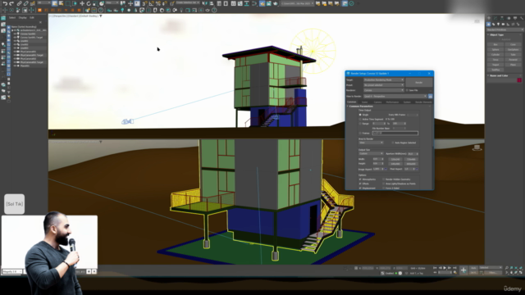
Task: Switch to the Camera tab in Render Setup
Action: coord(377,102)
